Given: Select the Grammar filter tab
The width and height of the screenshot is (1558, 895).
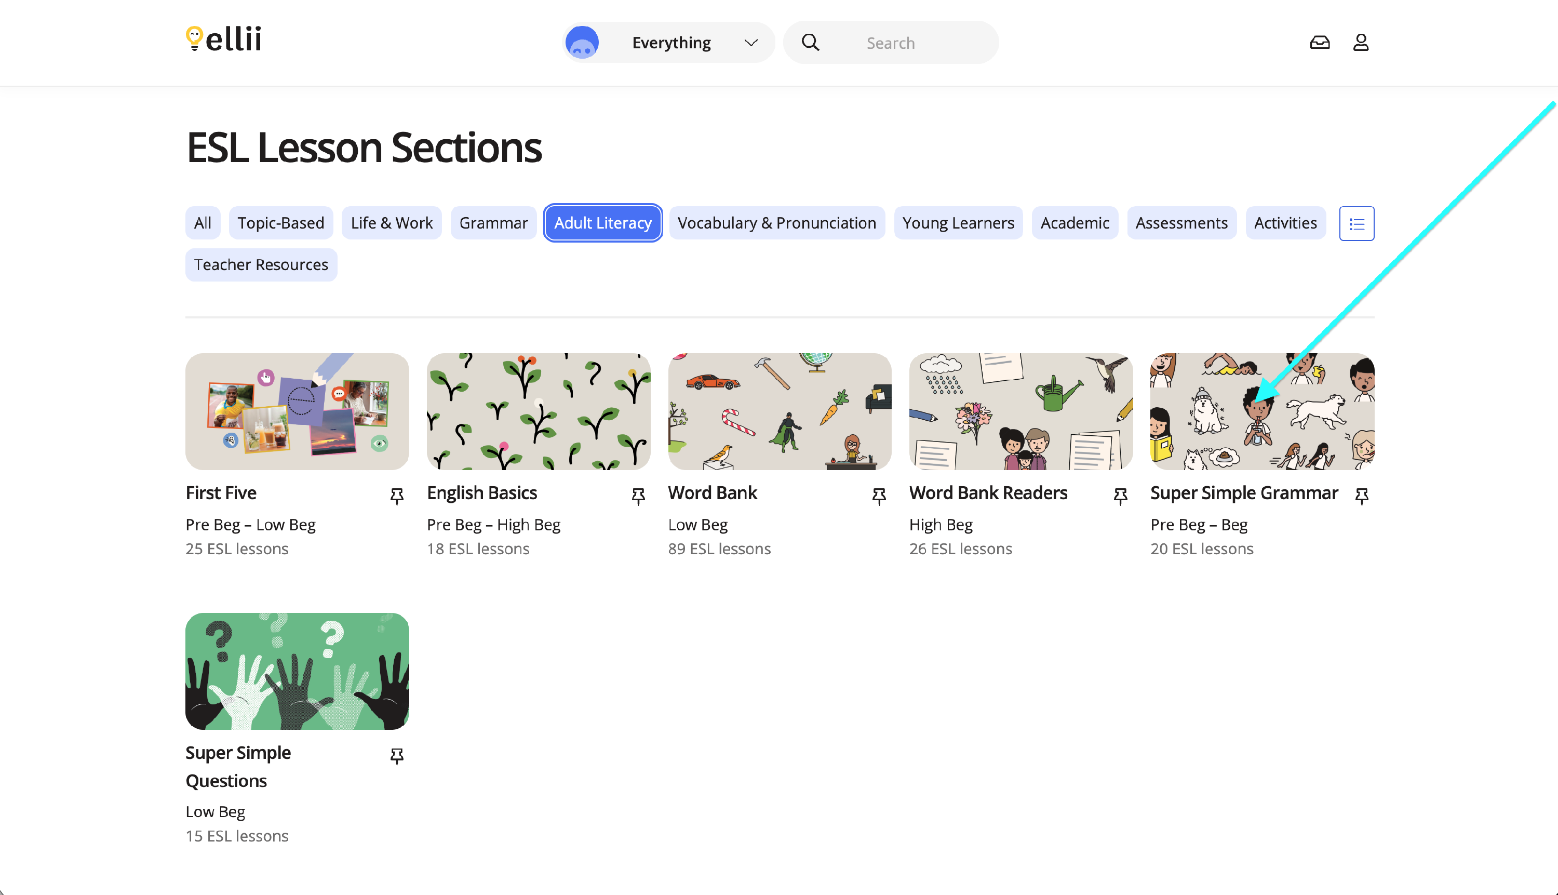Looking at the screenshot, I should coord(493,223).
